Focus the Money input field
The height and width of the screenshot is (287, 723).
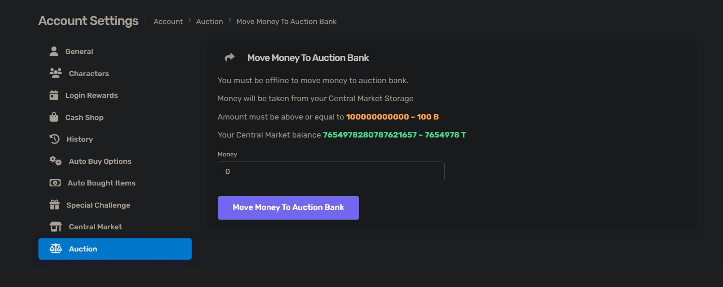coord(331,171)
